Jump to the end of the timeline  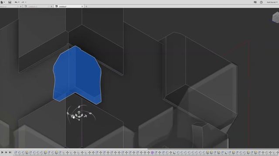click(10, 152)
